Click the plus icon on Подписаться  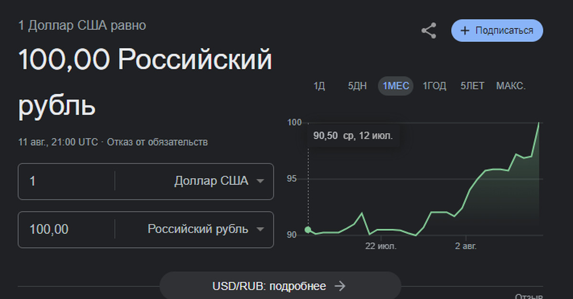(465, 31)
